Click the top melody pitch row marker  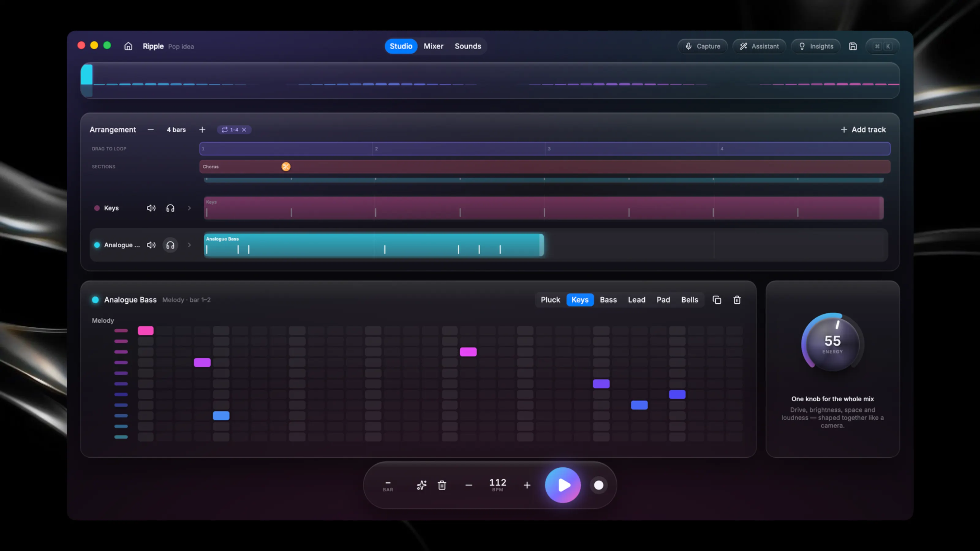pyautogui.click(x=121, y=331)
